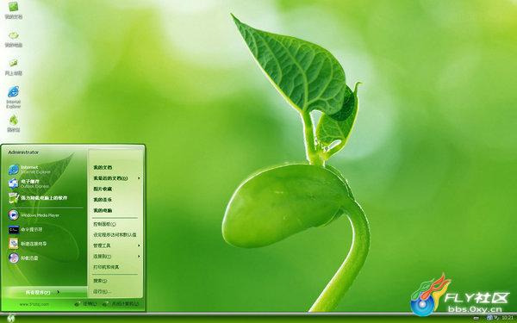Open the My Documents desktop icon

tap(14, 10)
